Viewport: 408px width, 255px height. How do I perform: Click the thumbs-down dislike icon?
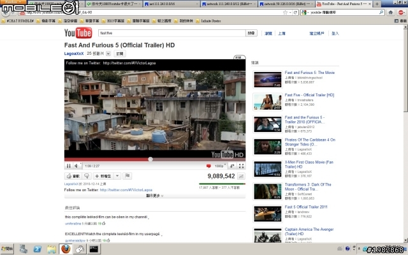(x=87, y=176)
